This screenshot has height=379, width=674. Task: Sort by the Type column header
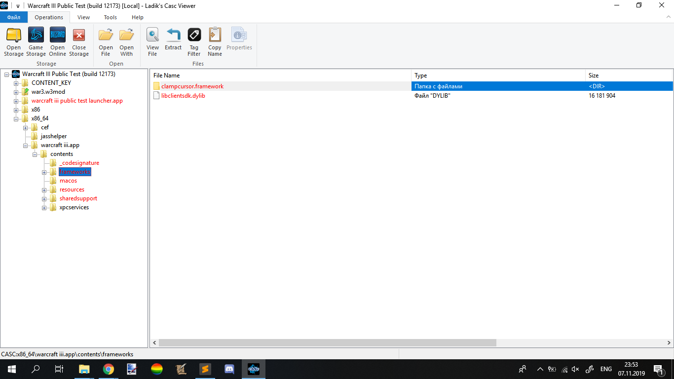[x=498, y=76]
